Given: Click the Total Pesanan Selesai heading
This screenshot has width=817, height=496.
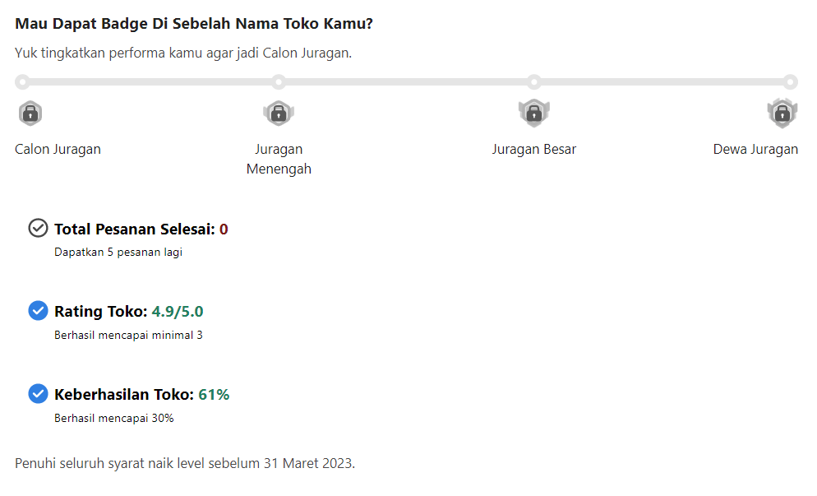Looking at the screenshot, I should (x=134, y=229).
